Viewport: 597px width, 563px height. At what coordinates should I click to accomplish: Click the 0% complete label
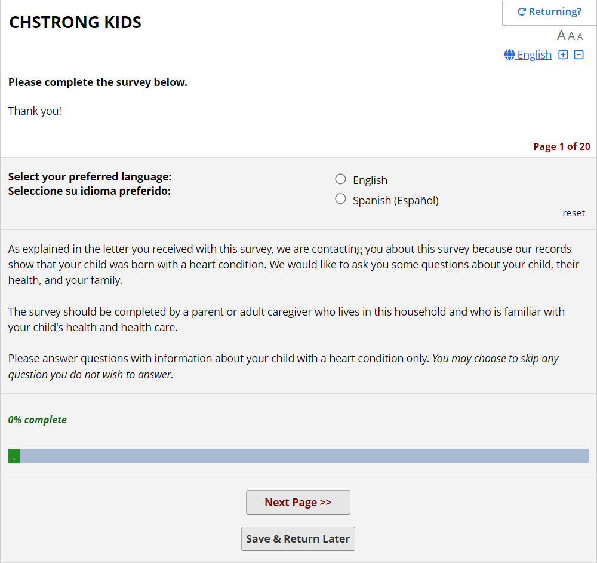click(x=37, y=420)
